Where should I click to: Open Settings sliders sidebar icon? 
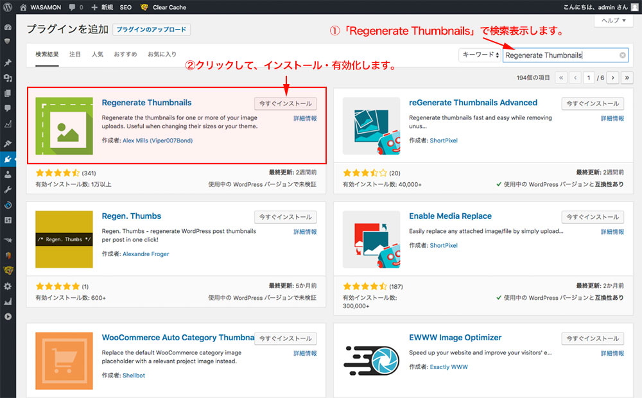point(8,220)
